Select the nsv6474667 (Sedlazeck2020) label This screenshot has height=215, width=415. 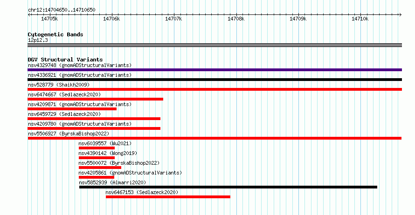tap(64, 94)
